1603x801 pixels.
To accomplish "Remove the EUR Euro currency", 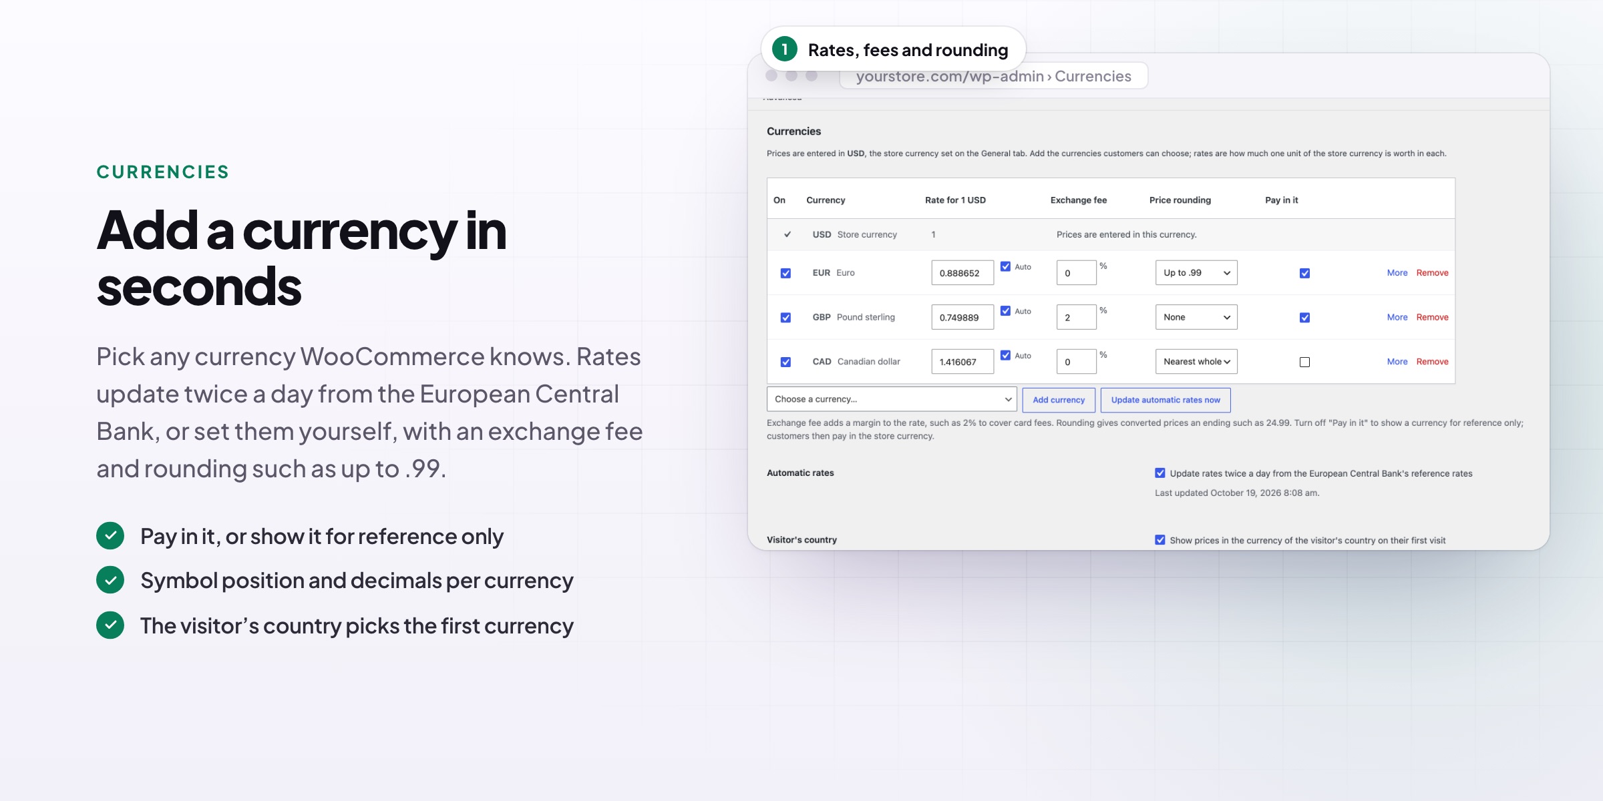I will tap(1433, 272).
